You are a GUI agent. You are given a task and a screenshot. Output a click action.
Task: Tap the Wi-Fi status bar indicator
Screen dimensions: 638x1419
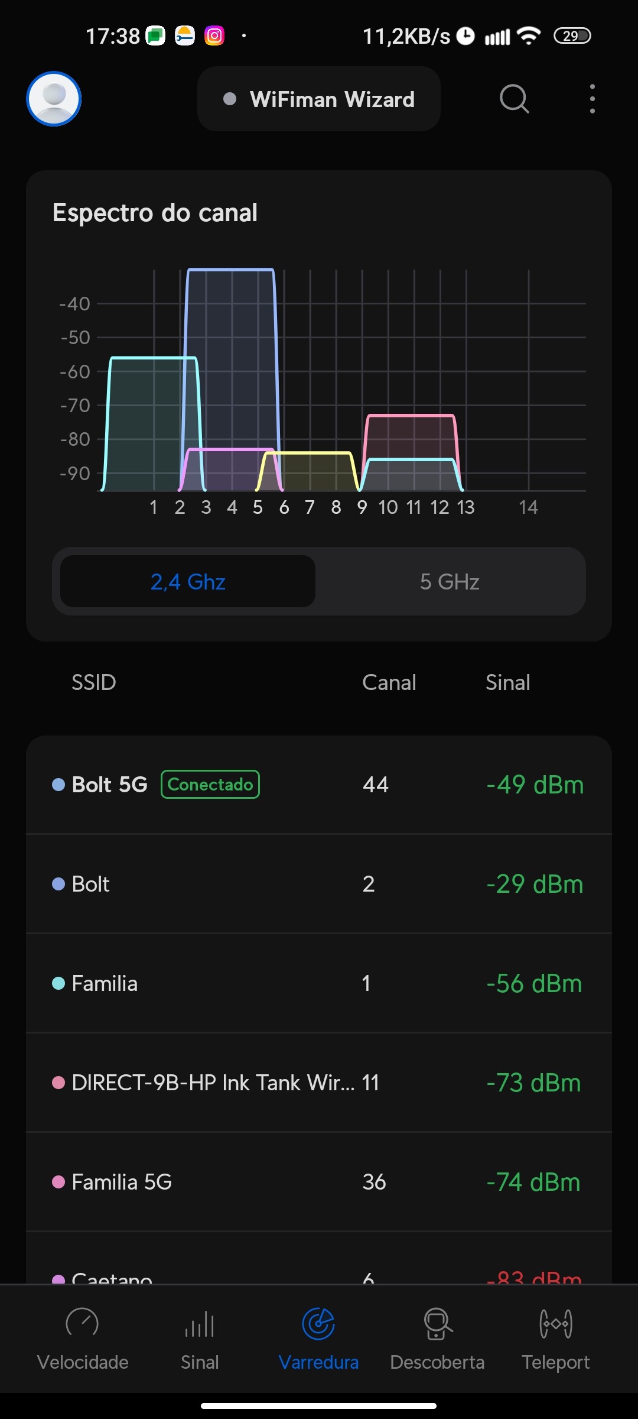click(529, 36)
